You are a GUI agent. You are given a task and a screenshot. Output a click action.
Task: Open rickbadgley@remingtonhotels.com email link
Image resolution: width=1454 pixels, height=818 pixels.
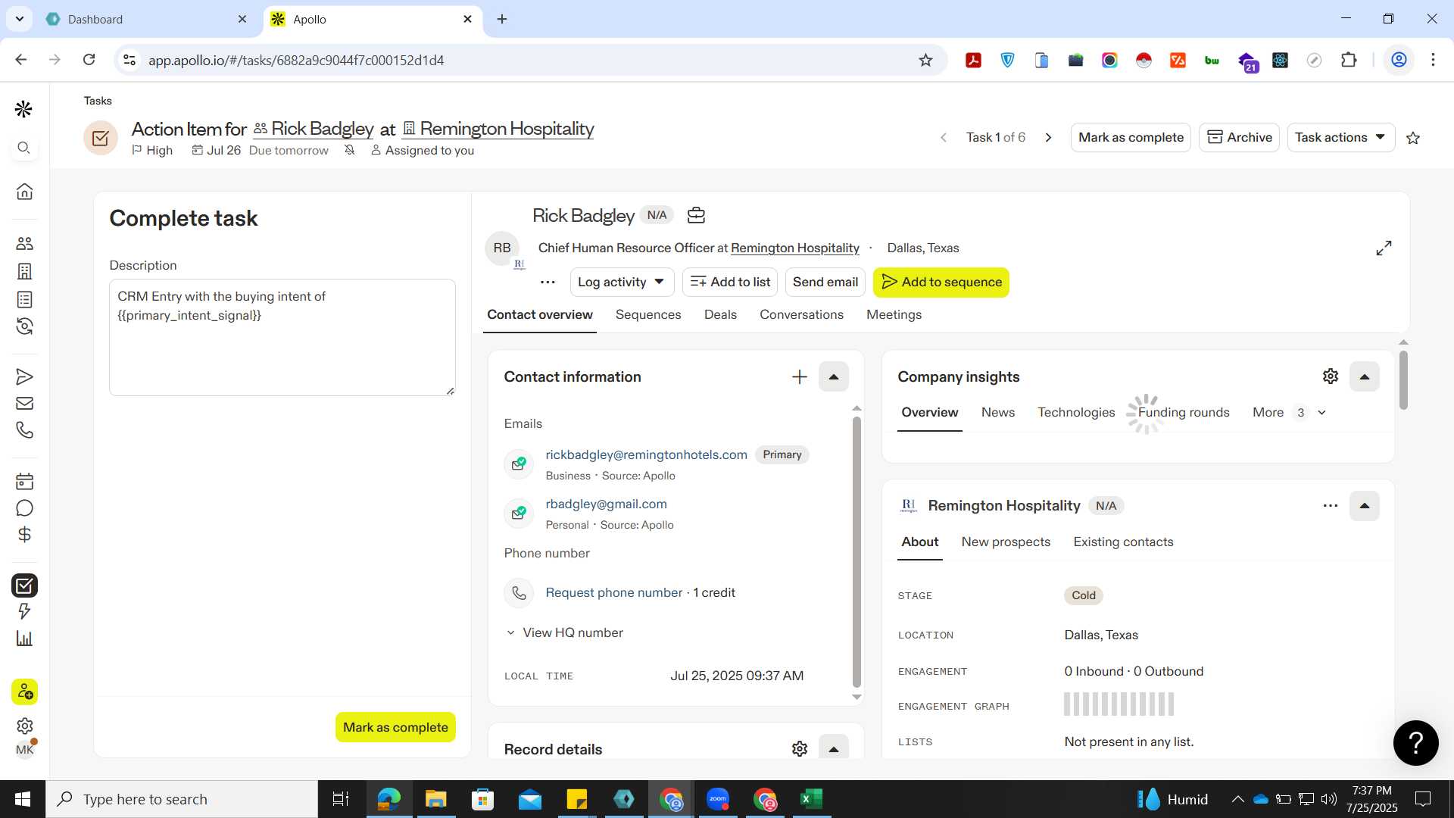click(x=646, y=454)
